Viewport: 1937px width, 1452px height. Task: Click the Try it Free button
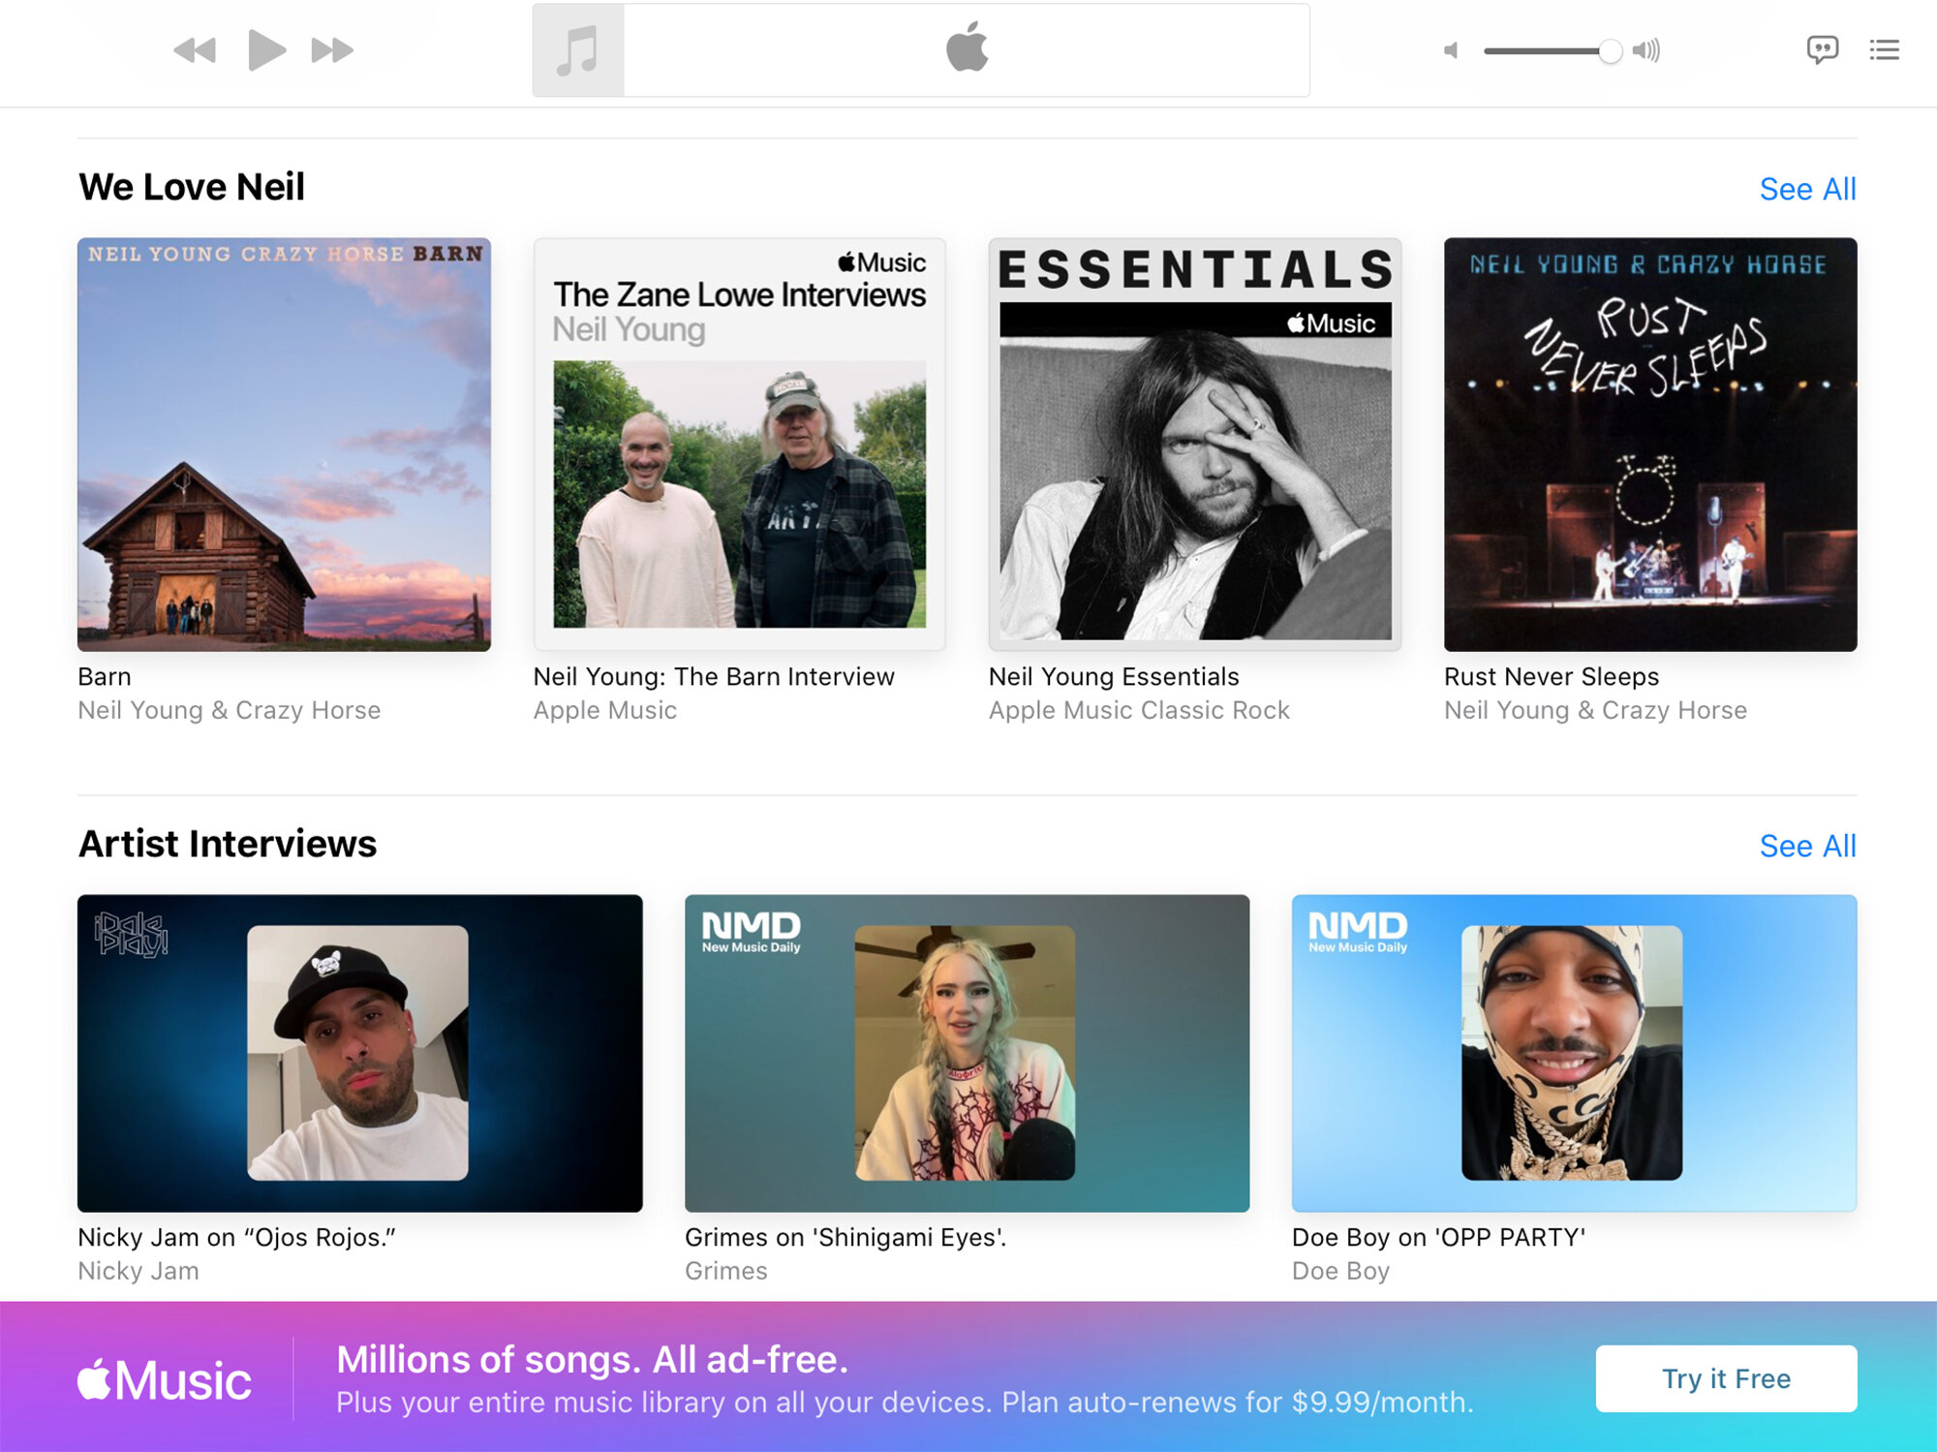pos(1726,1378)
